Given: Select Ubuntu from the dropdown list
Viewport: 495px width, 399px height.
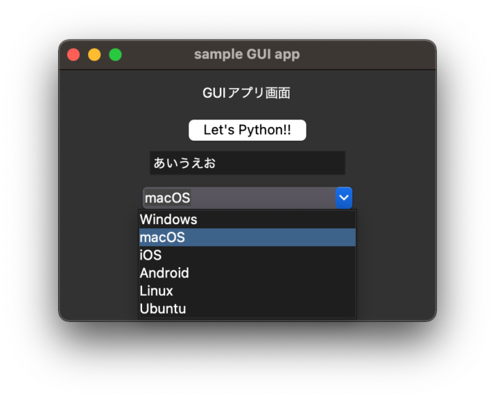Looking at the screenshot, I should coord(247,309).
